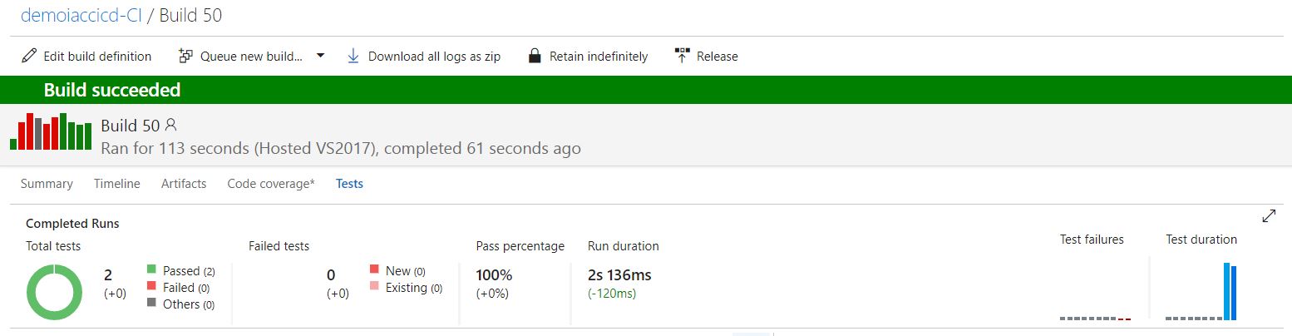The image size is (1292, 336).
Task: Select the Tests tab
Action: click(349, 184)
